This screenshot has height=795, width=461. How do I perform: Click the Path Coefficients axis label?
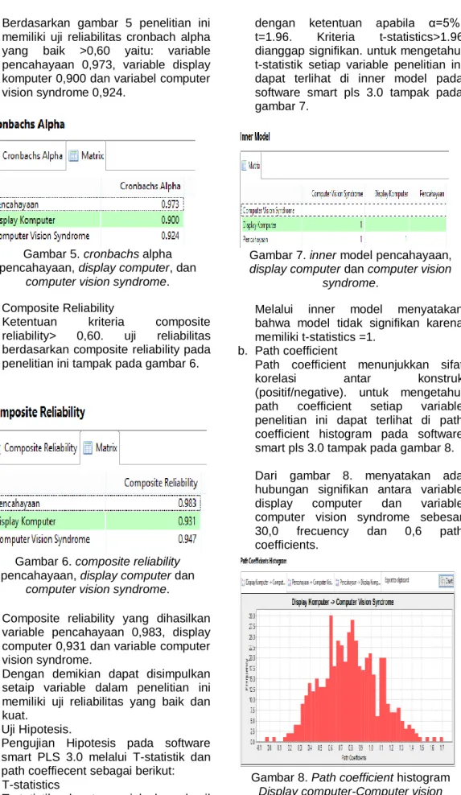click(x=354, y=758)
